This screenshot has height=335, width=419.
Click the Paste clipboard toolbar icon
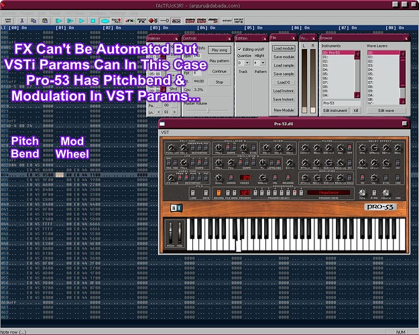pos(45,21)
